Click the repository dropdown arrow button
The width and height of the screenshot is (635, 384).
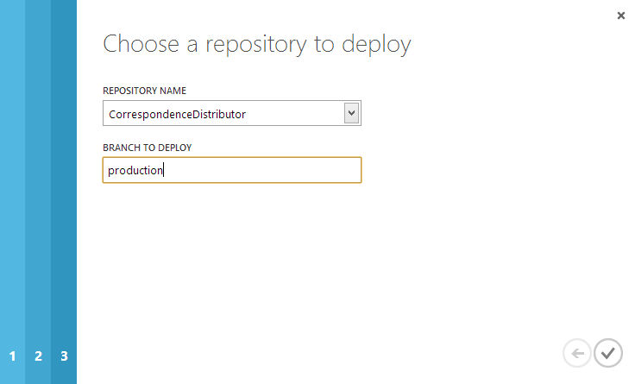[x=351, y=113]
